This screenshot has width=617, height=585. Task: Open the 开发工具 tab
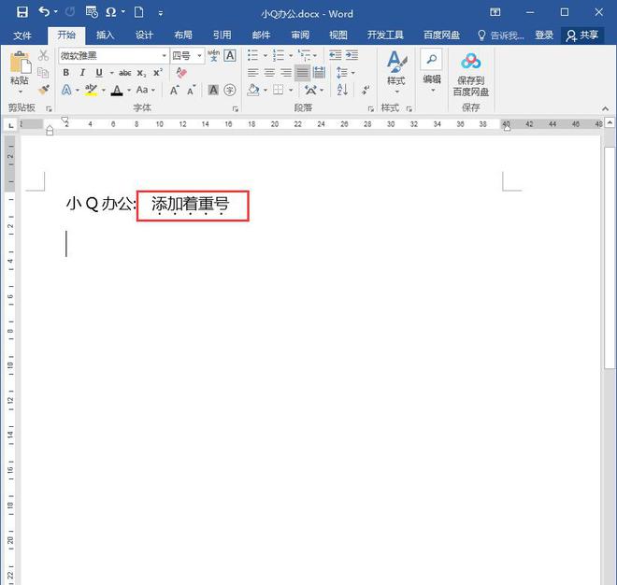tap(385, 36)
